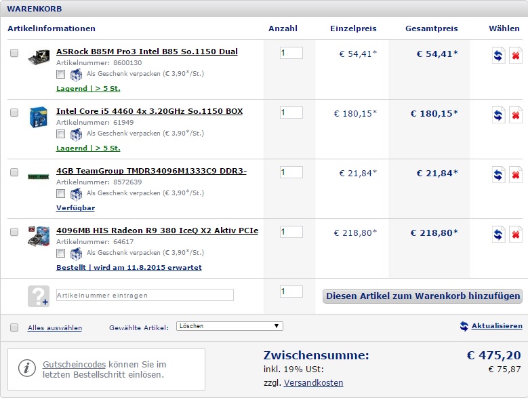Open the Versandkosten link
This screenshot has height=400, width=528.
pos(314,383)
